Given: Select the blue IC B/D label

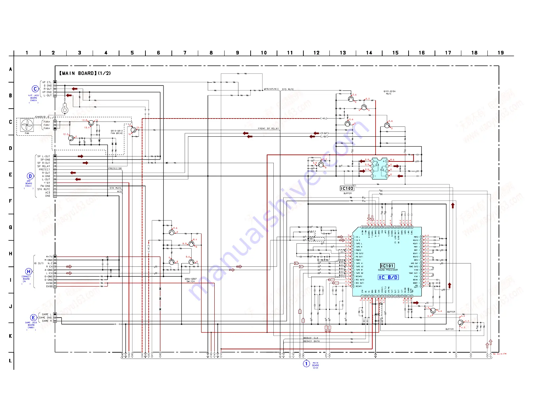Looking at the screenshot, I should coord(388,277).
